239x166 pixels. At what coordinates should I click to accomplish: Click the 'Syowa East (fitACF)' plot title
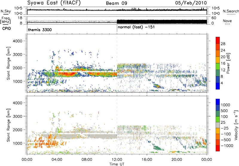click(x=54, y=3)
